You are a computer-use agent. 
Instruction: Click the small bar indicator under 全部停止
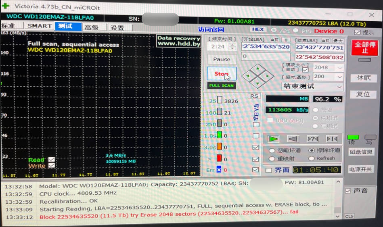[x=364, y=60]
